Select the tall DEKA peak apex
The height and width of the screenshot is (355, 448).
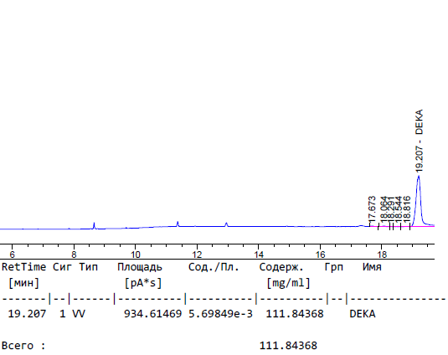point(419,176)
